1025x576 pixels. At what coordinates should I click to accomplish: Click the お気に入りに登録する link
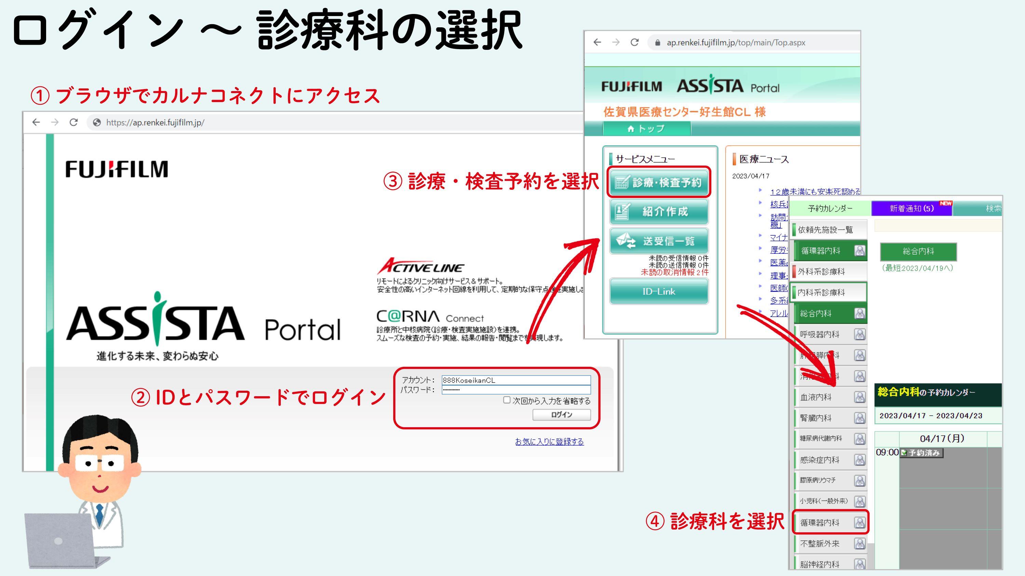pos(549,442)
